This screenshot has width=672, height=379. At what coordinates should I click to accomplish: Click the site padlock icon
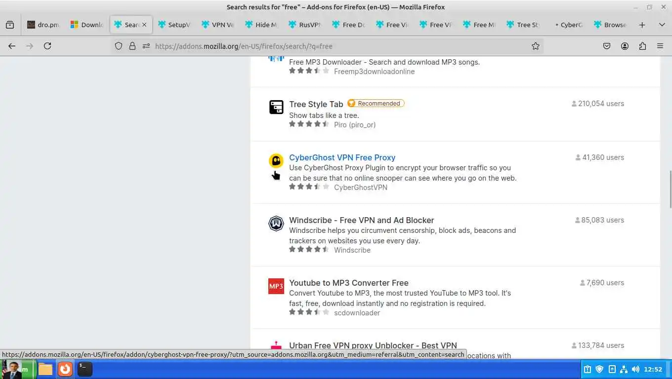(x=132, y=46)
